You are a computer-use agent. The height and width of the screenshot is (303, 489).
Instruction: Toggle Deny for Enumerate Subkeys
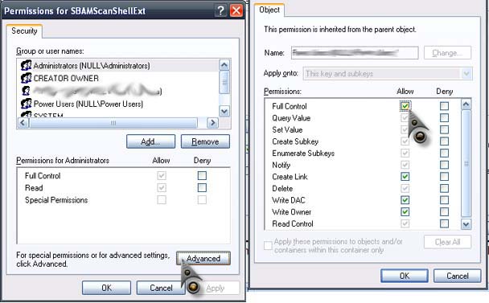(445, 153)
